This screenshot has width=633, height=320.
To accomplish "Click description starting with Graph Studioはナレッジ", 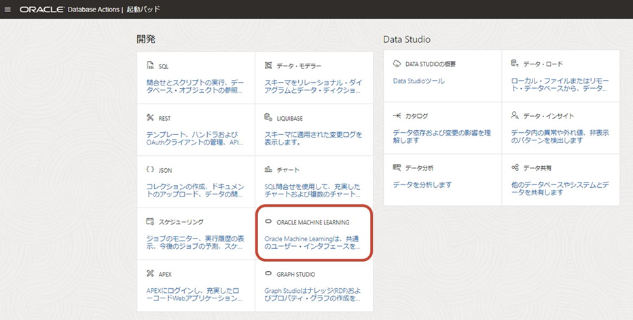I will coord(313,295).
